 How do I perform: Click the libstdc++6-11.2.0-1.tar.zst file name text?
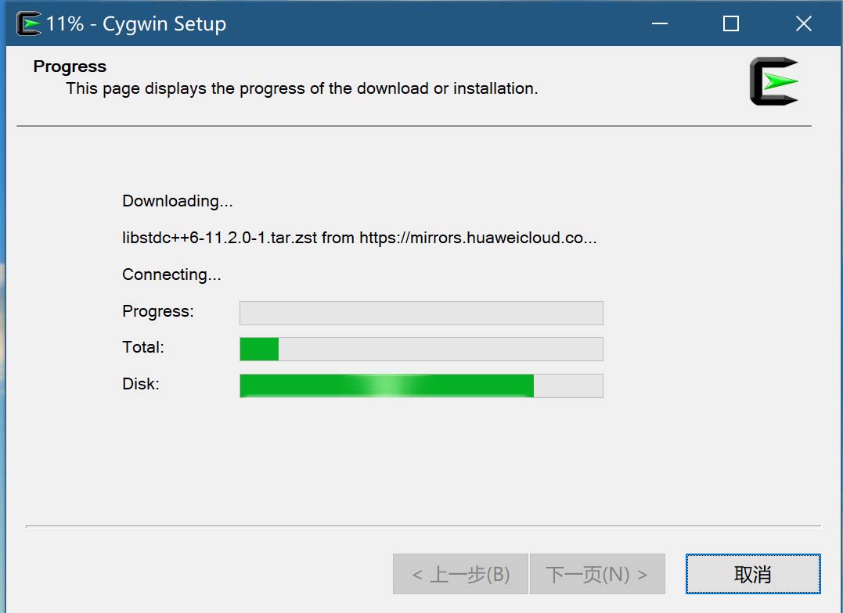pos(219,238)
